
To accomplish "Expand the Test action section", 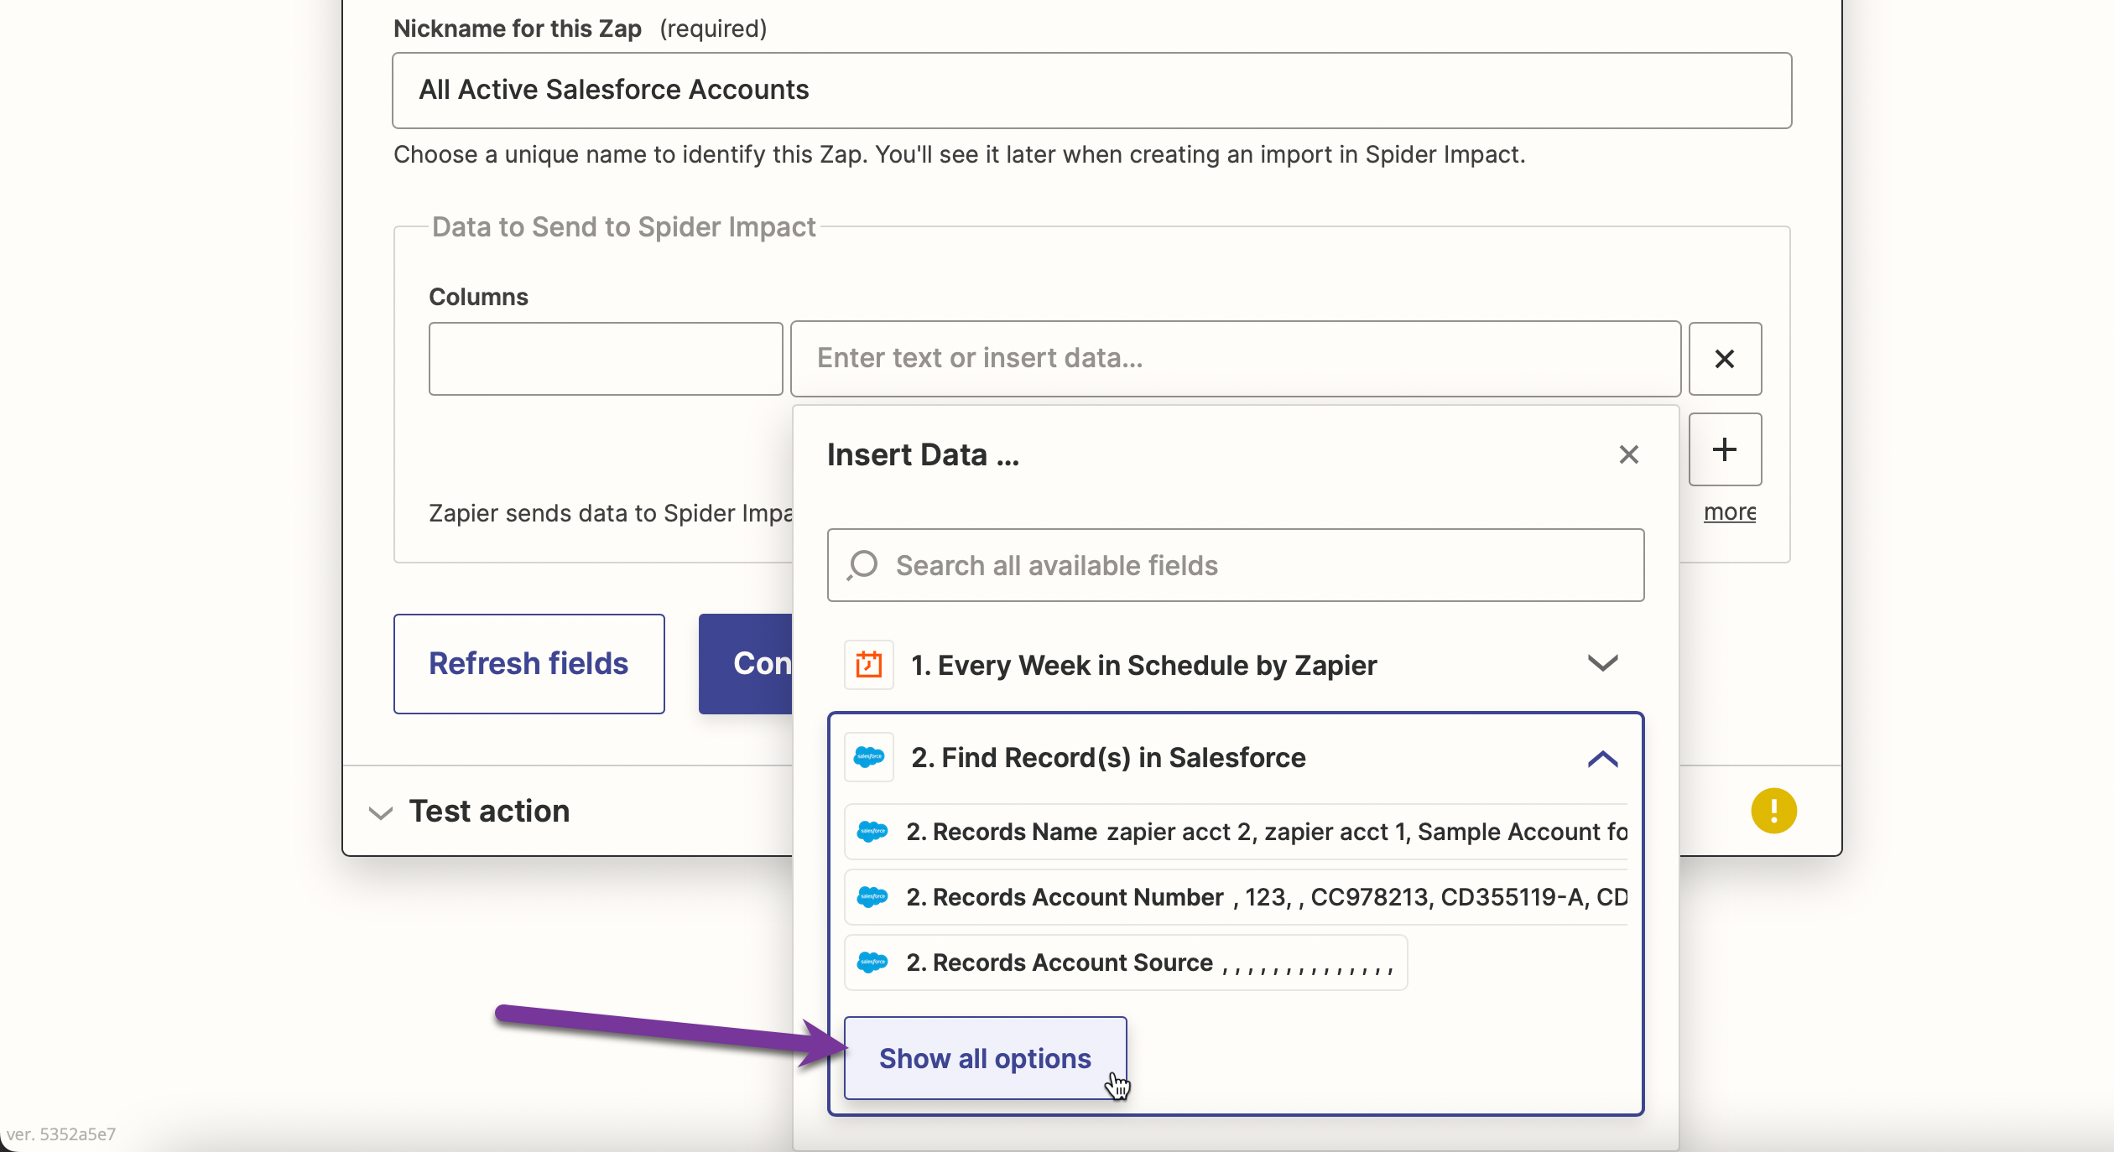I will point(470,811).
